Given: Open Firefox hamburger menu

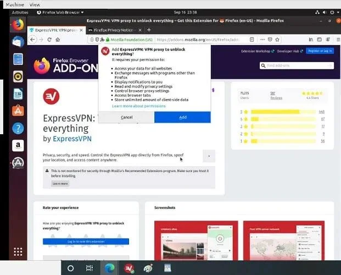Looking at the screenshot, I should (338, 40).
